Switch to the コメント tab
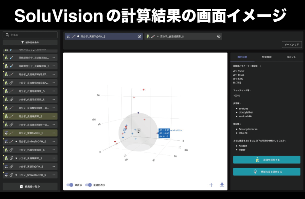The height and width of the screenshot is (199, 305). [291, 57]
